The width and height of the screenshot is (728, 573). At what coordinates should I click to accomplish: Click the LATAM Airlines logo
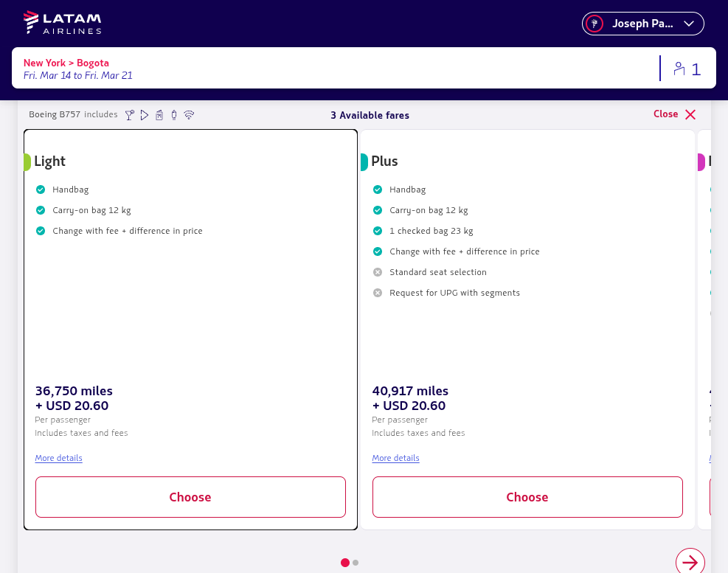pyautogui.click(x=62, y=23)
